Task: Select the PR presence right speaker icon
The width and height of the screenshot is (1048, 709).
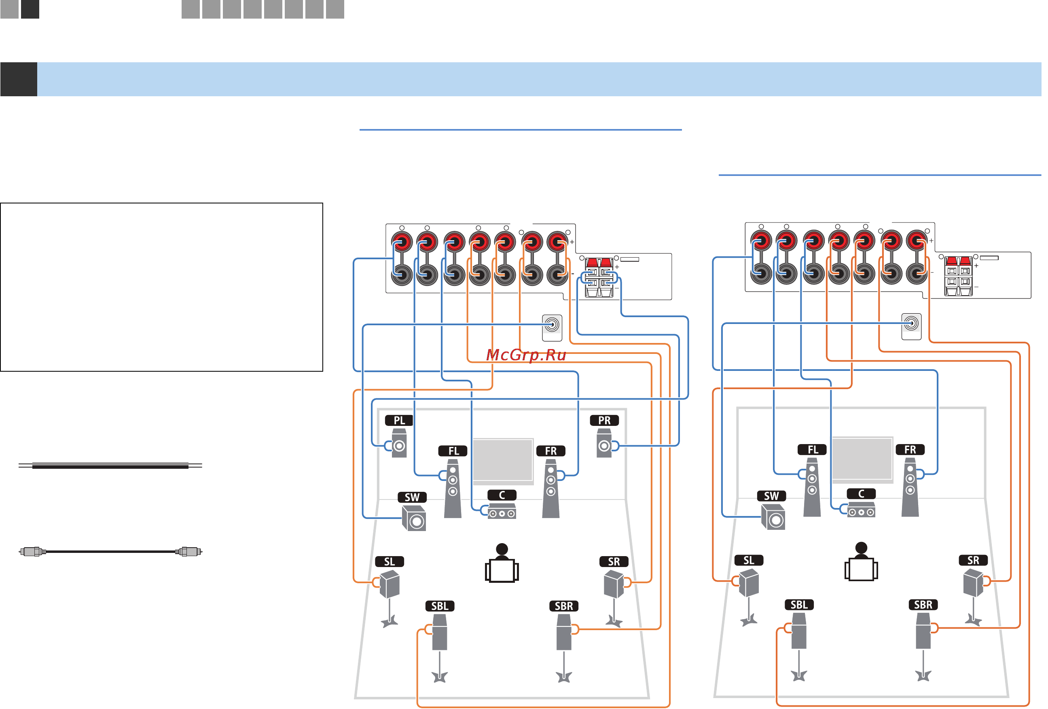Action: [x=604, y=443]
